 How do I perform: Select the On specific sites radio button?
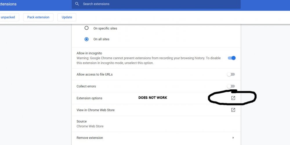[x=86, y=28]
